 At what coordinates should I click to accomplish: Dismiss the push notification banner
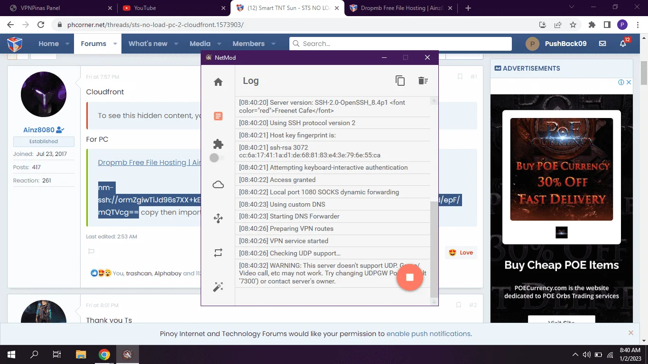click(630, 333)
